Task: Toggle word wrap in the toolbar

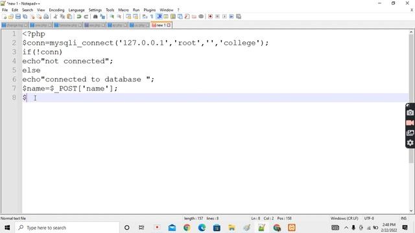Action: click(x=145, y=17)
